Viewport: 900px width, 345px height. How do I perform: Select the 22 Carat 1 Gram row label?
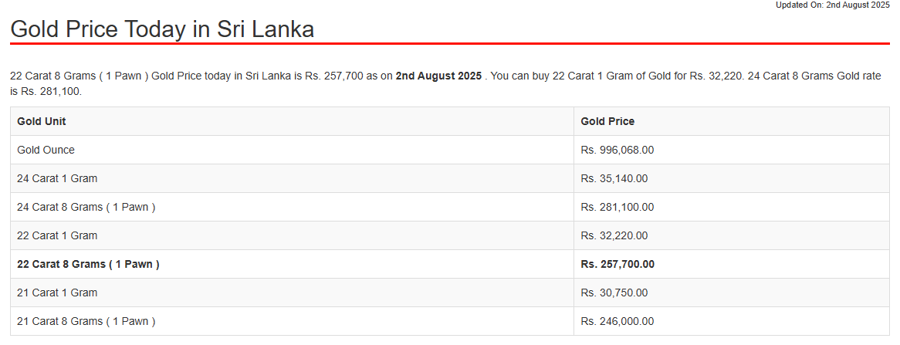pyautogui.click(x=57, y=236)
